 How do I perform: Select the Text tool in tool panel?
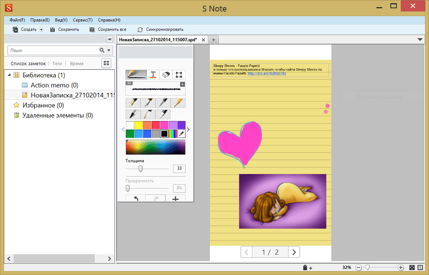pyautogui.click(x=153, y=75)
